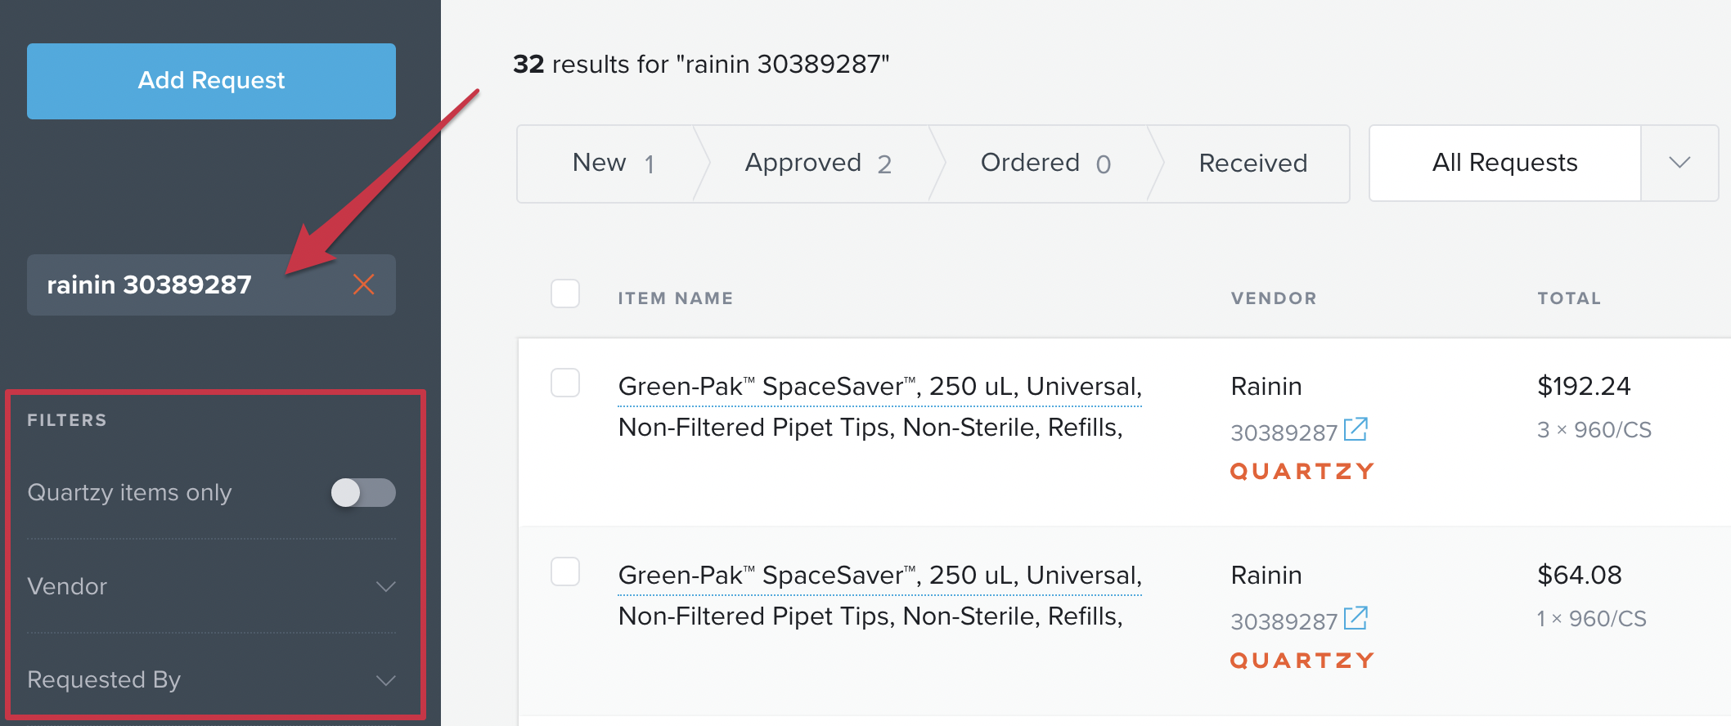
Task: Toggle the Quartzy items only switch
Action: [363, 493]
